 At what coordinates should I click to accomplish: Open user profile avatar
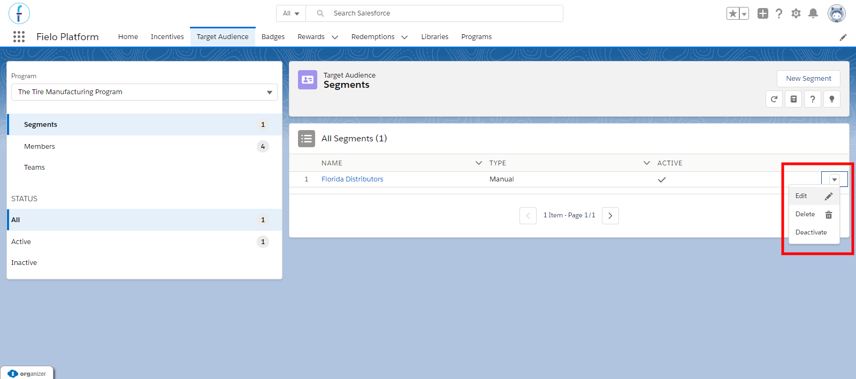point(837,13)
